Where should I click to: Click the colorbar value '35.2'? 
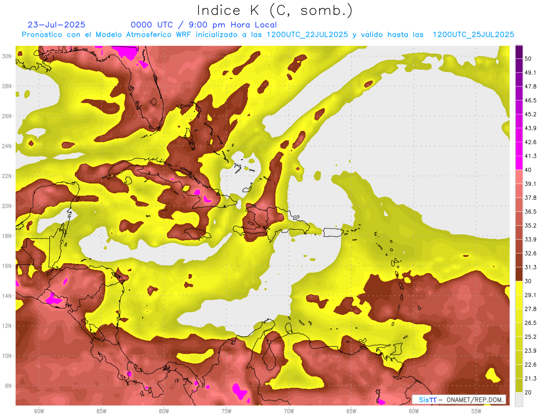530,226
